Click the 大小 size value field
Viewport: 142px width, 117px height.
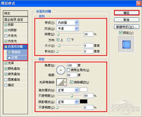pyautogui.click(x=89, y=46)
